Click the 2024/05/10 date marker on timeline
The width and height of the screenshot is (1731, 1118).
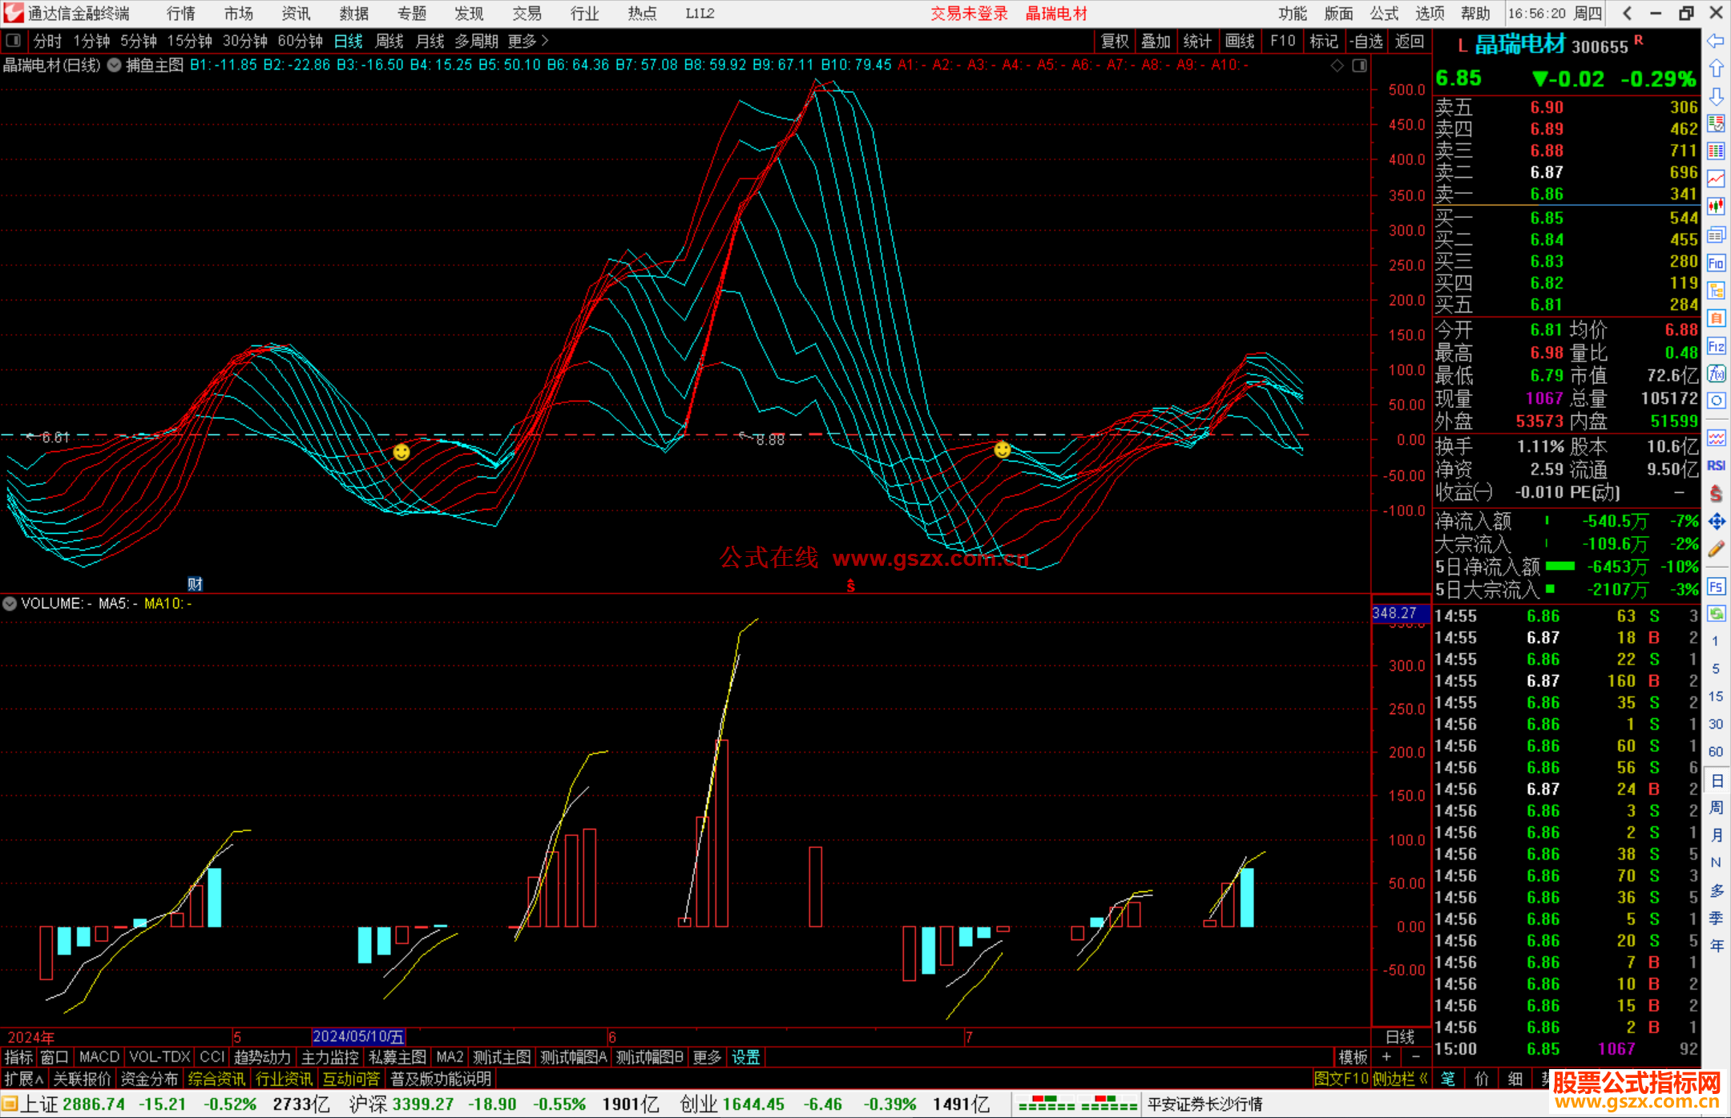357,1036
